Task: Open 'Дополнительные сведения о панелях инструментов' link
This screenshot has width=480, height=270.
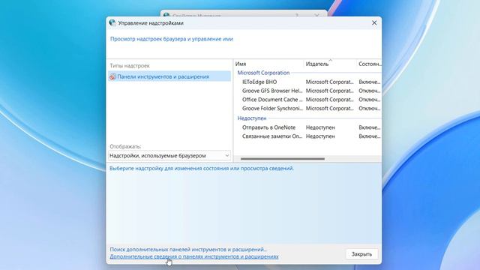Action: pos(194,256)
